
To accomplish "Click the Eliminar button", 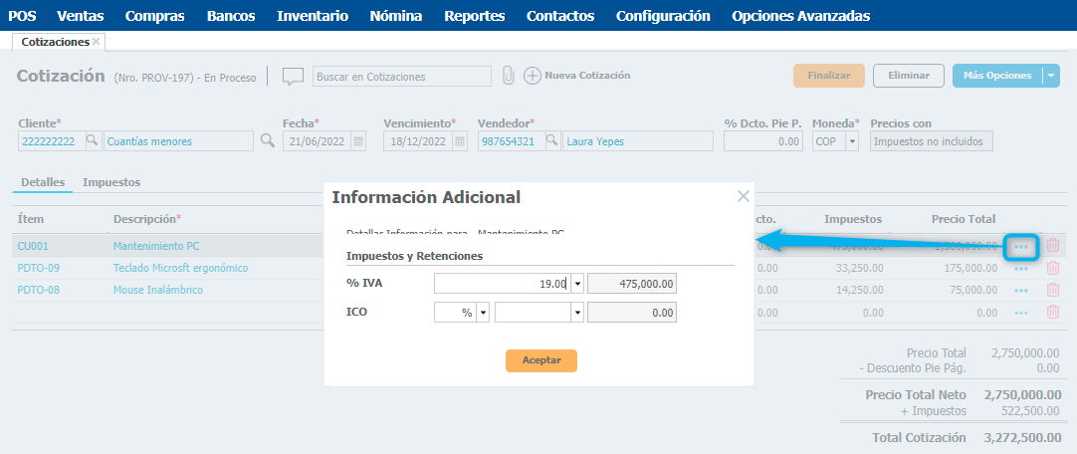I will 908,76.
